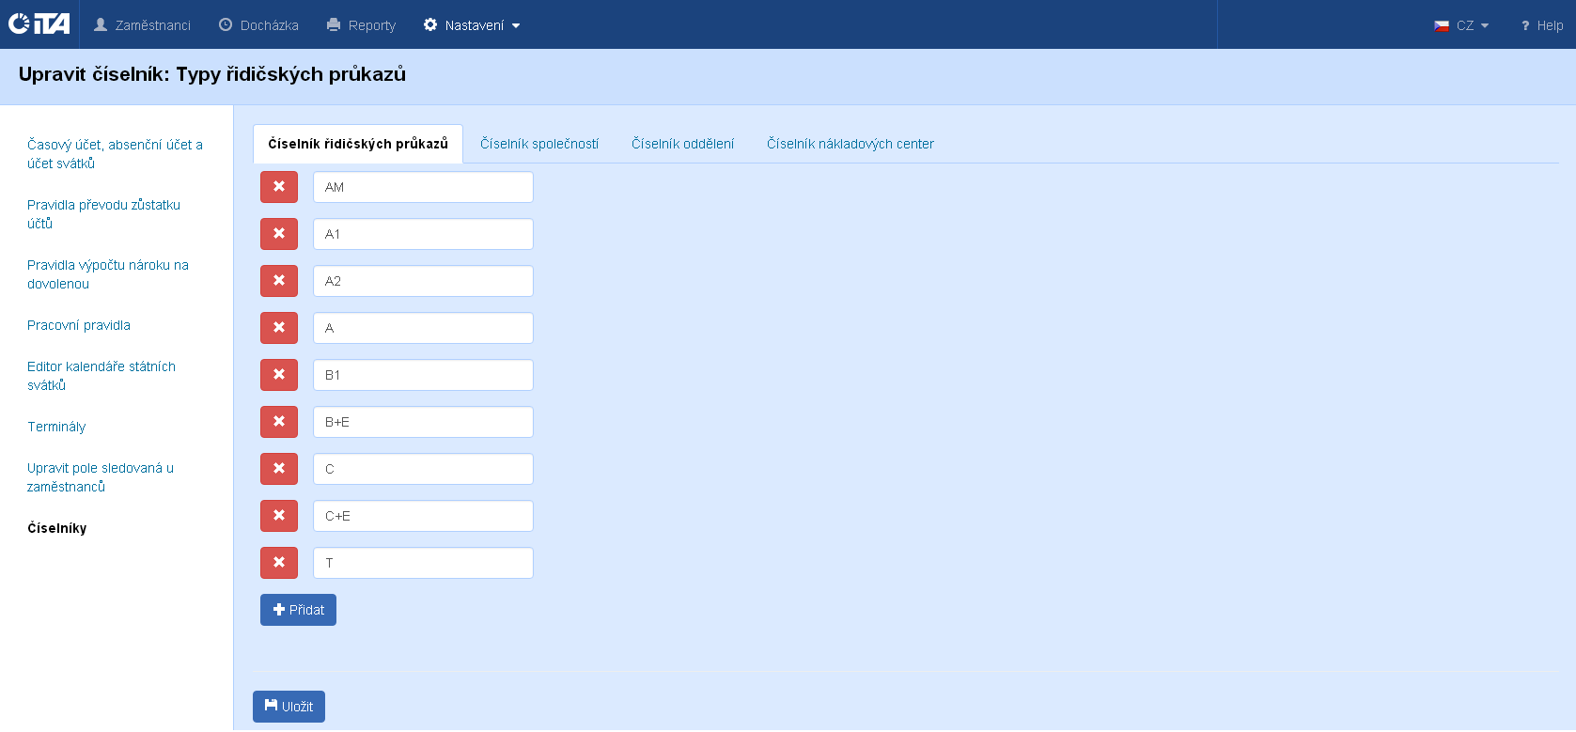Switch to Číselník společností tab
This screenshot has height=732, width=1576.
[x=539, y=144]
